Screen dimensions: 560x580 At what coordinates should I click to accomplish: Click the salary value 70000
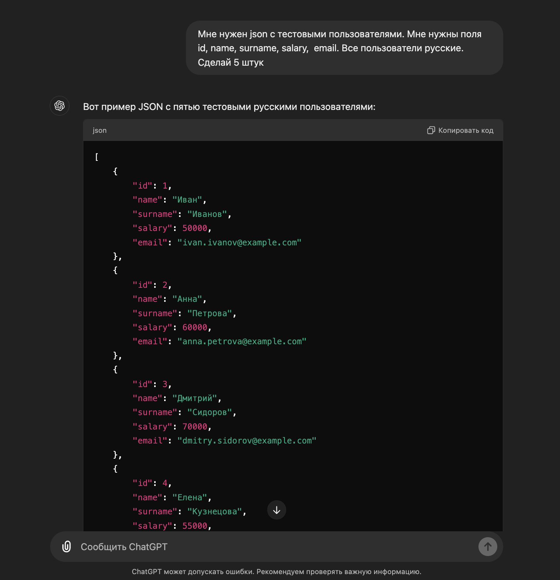(x=195, y=427)
